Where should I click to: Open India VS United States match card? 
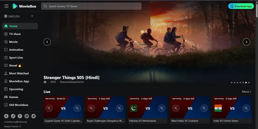click(232, 110)
